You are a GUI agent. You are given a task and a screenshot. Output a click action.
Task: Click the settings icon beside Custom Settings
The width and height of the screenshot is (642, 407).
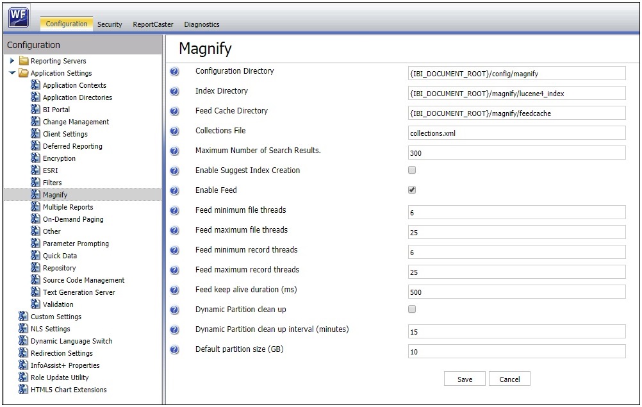pos(23,317)
